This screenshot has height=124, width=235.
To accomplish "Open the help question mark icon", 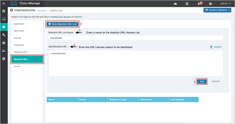I will coord(210,4).
